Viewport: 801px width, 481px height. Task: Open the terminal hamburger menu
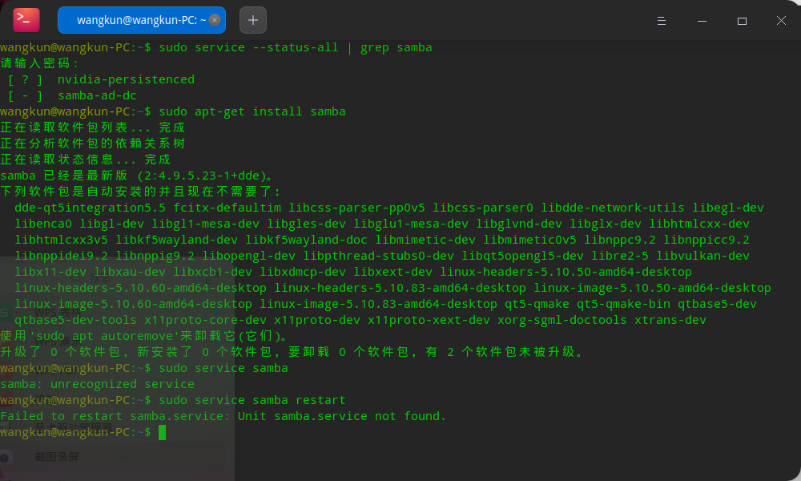[x=661, y=21]
